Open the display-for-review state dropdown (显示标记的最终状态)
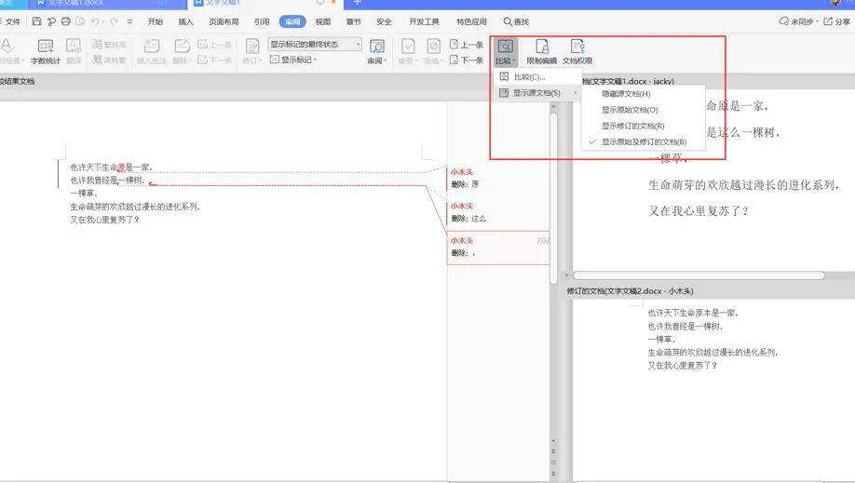This screenshot has height=483, width=855. click(x=315, y=44)
